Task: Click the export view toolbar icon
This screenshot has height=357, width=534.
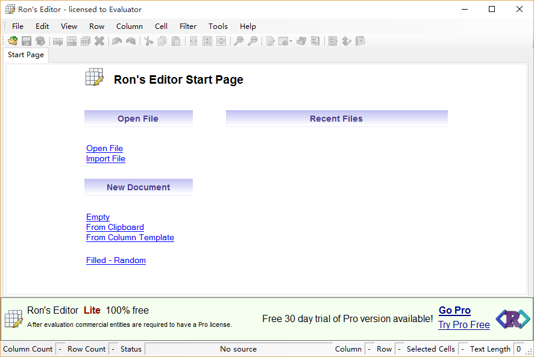Action: coord(283,41)
